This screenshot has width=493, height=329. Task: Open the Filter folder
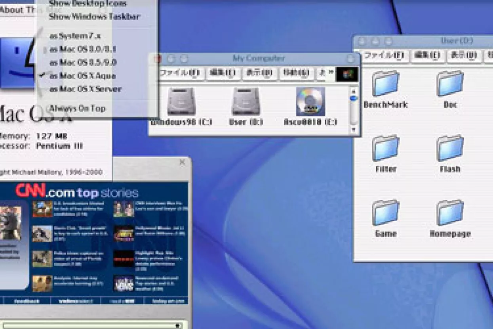click(385, 148)
